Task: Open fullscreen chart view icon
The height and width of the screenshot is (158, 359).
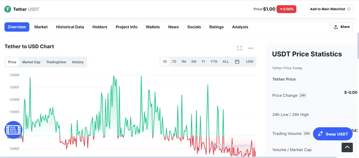Action: click(x=239, y=48)
